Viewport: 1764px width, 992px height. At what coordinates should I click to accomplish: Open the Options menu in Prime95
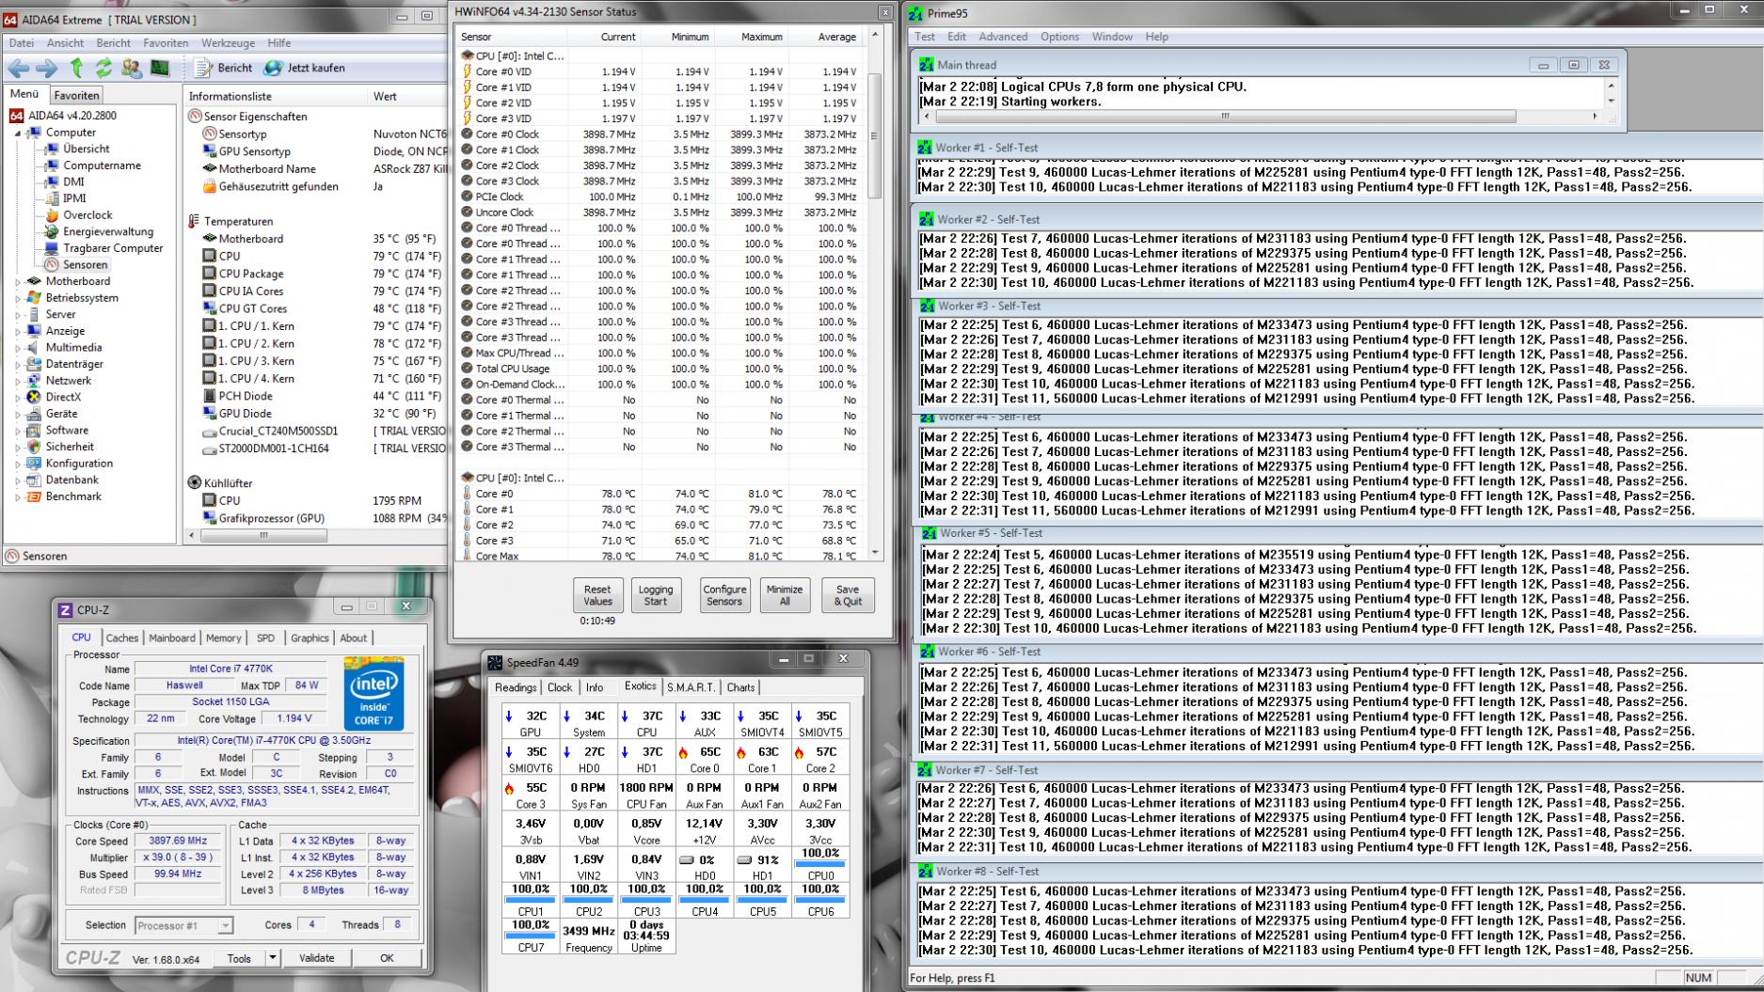tap(1059, 37)
